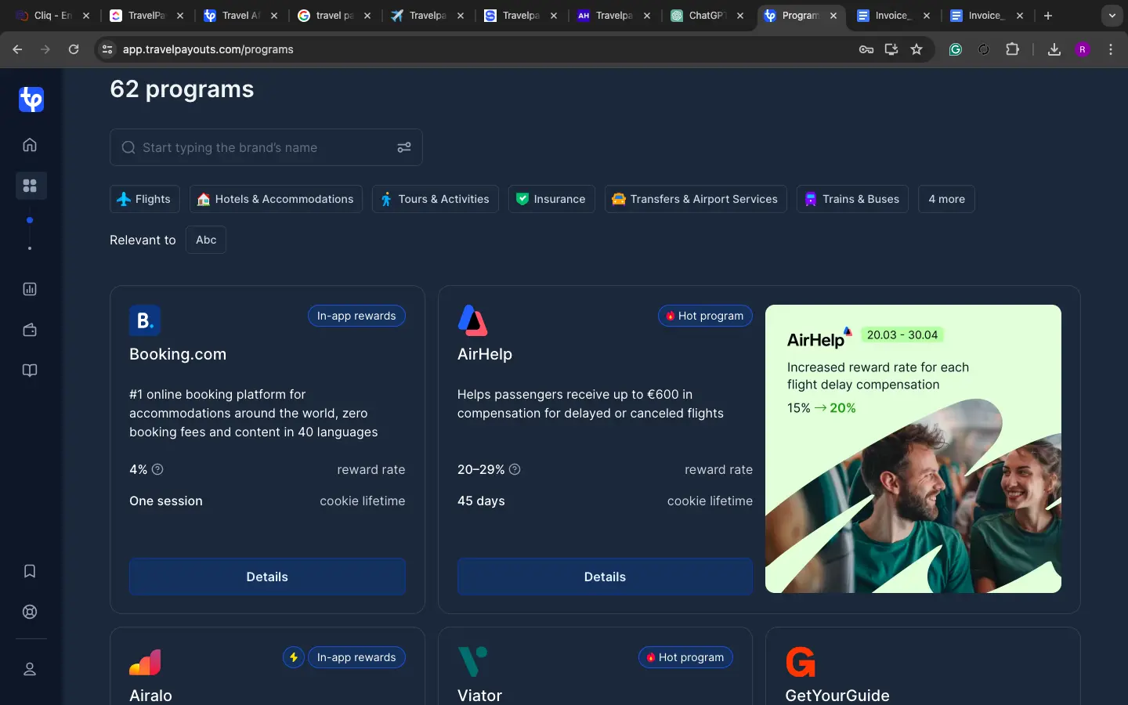
Task: Open the statistics chart icon in sidebar
Action: pos(30,289)
